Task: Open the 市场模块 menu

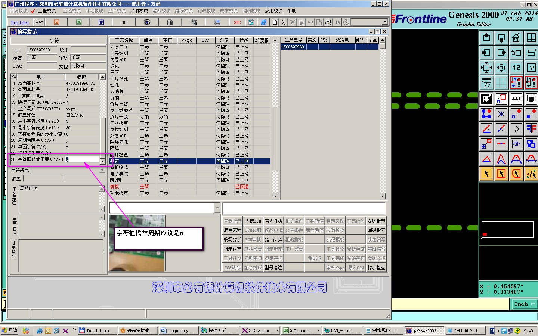Action: point(19,11)
